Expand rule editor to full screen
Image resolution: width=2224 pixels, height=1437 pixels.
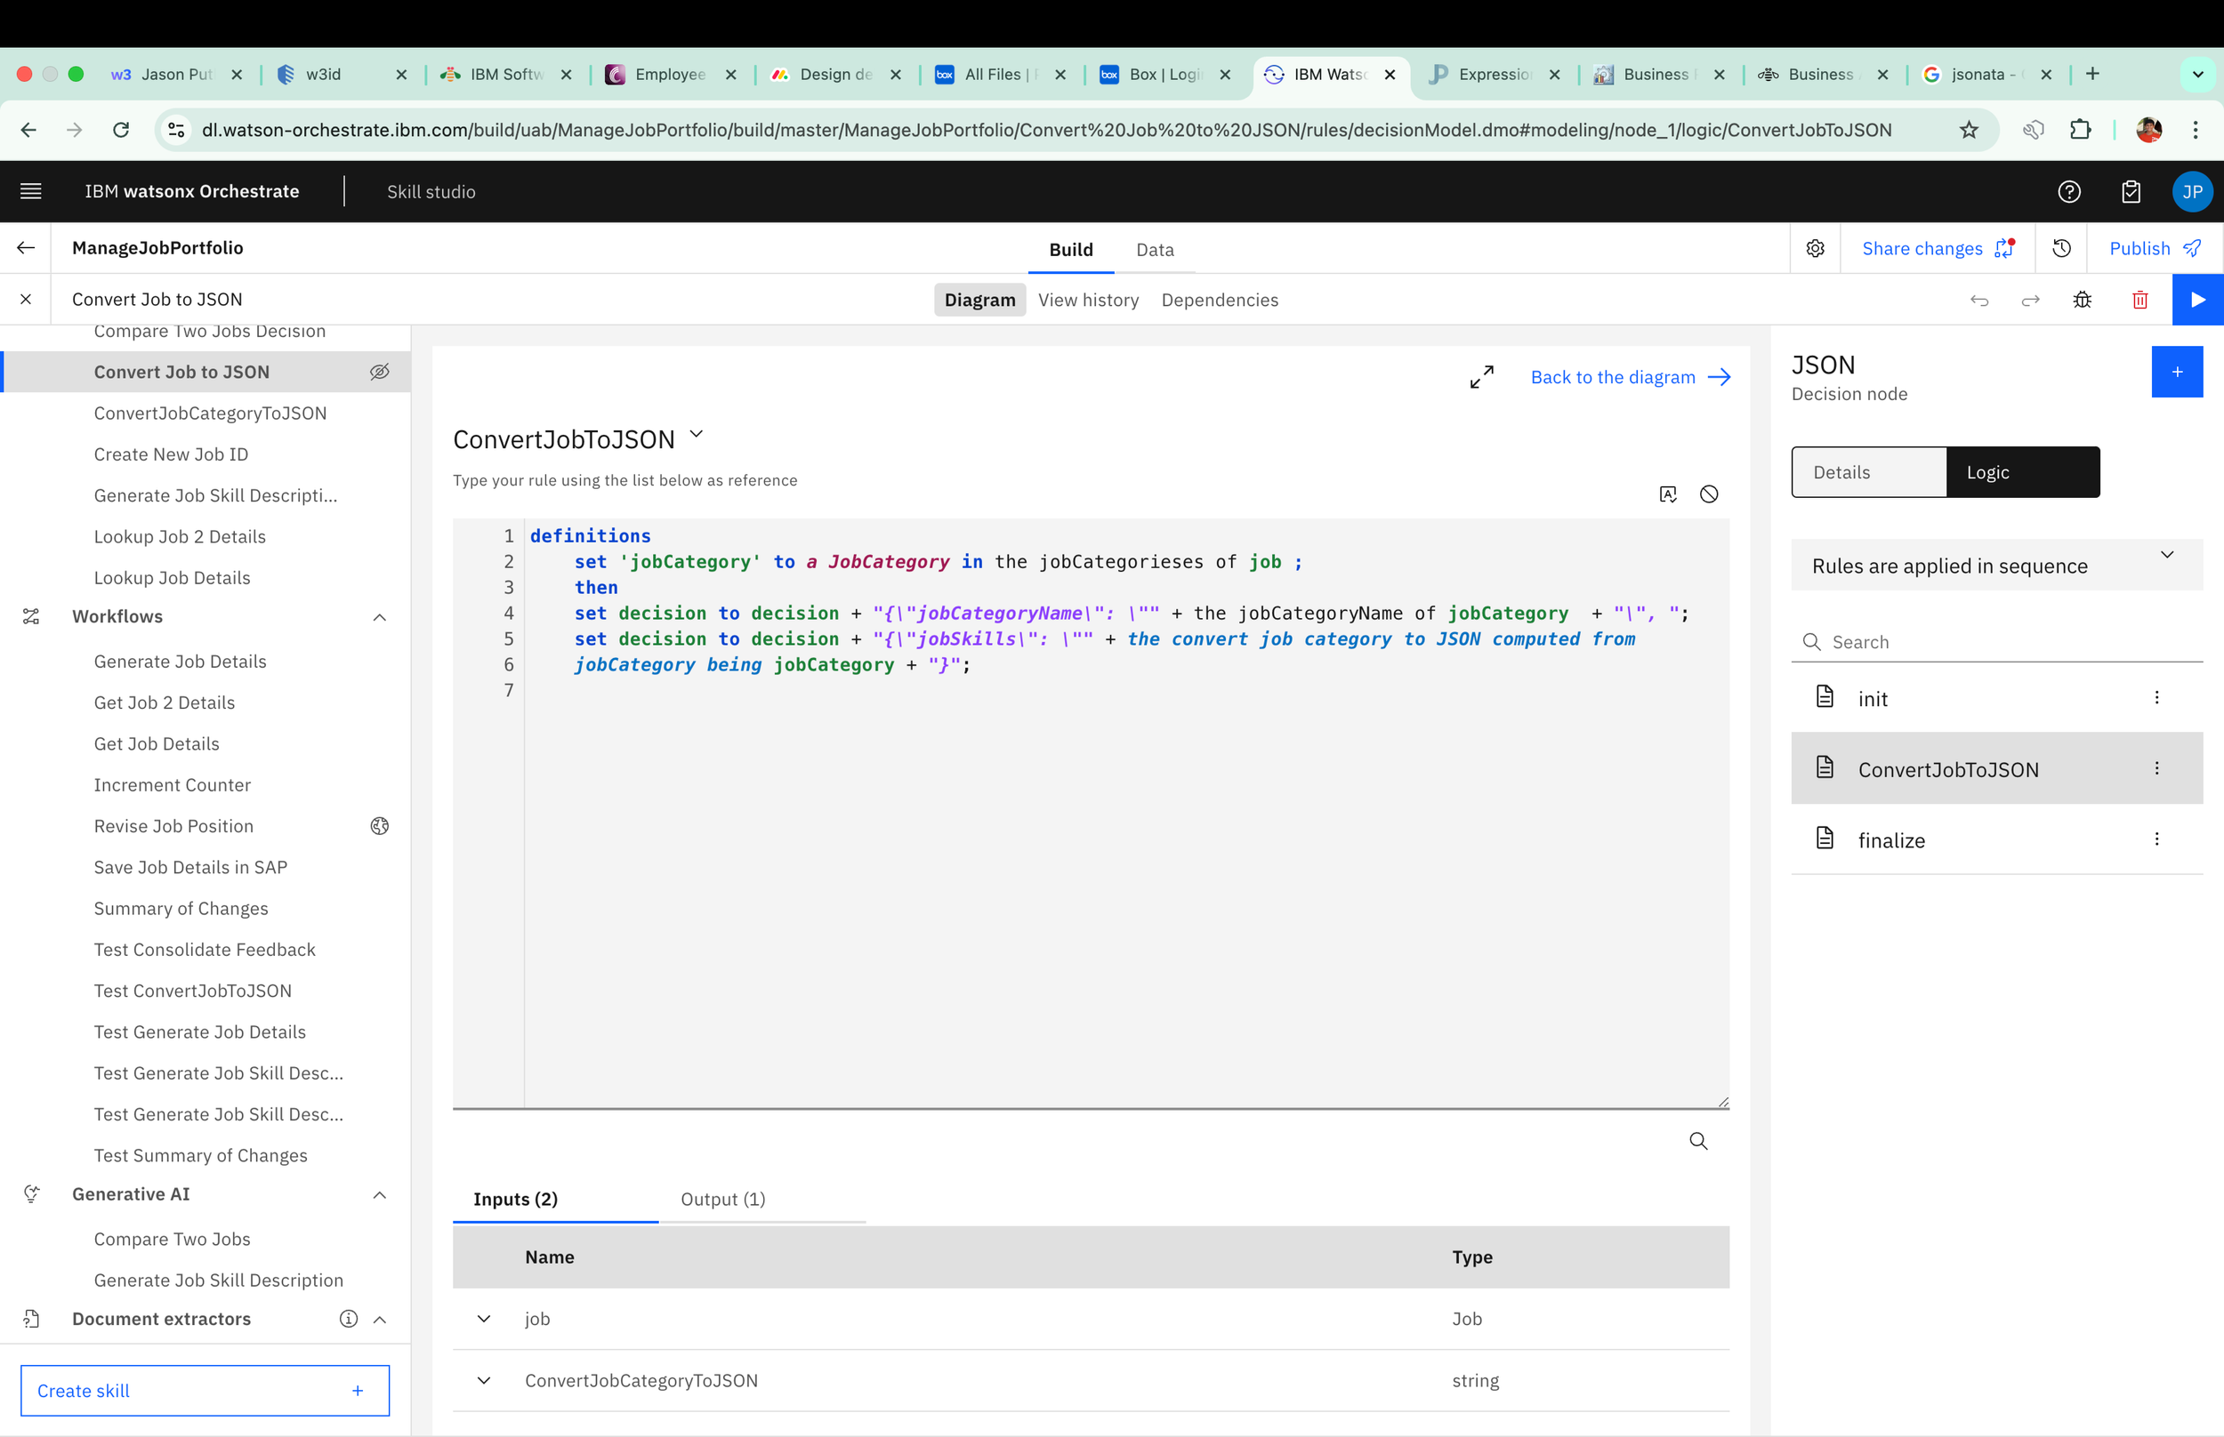pos(1481,377)
